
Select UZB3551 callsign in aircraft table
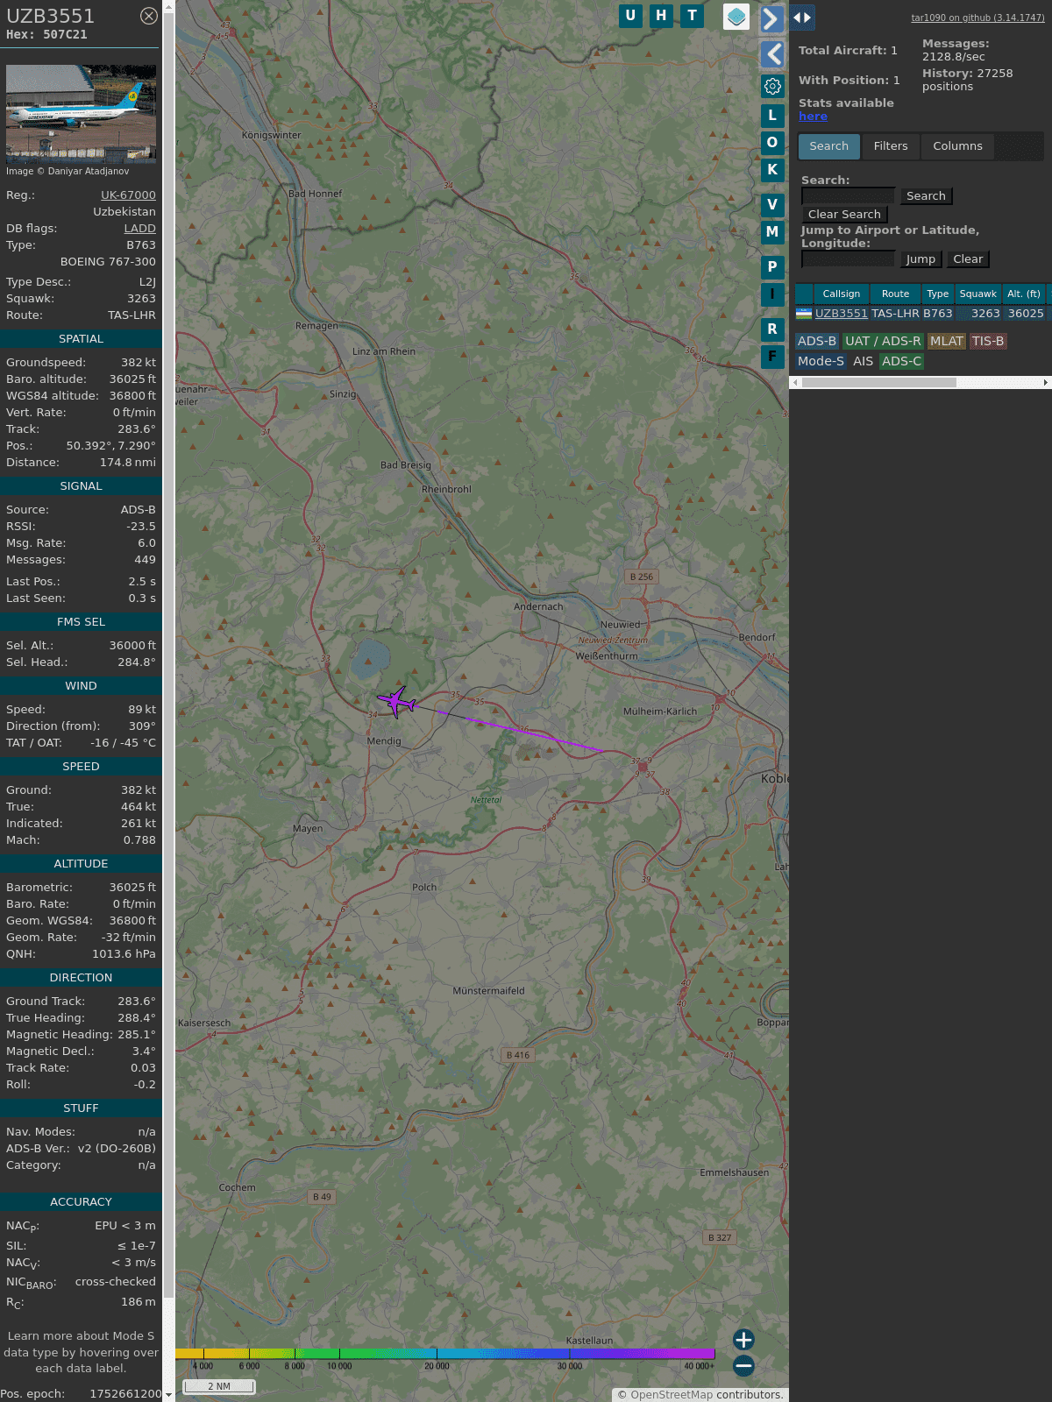(841, 314)
